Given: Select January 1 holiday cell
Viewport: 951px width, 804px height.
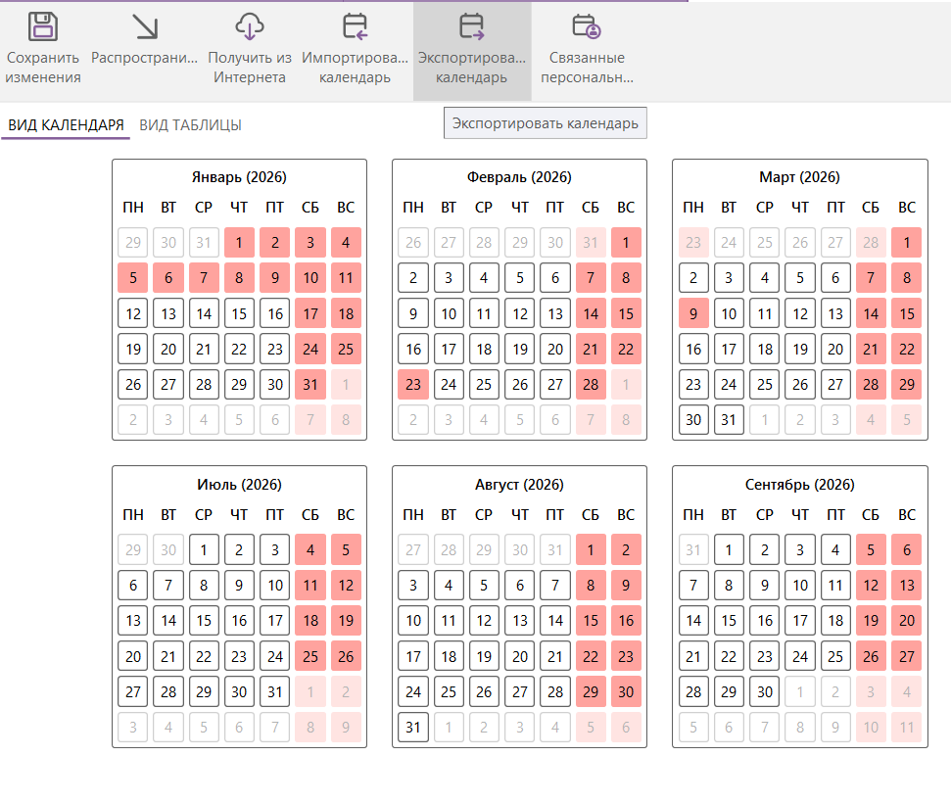Looking at the screenshot, I should (239, 242).
